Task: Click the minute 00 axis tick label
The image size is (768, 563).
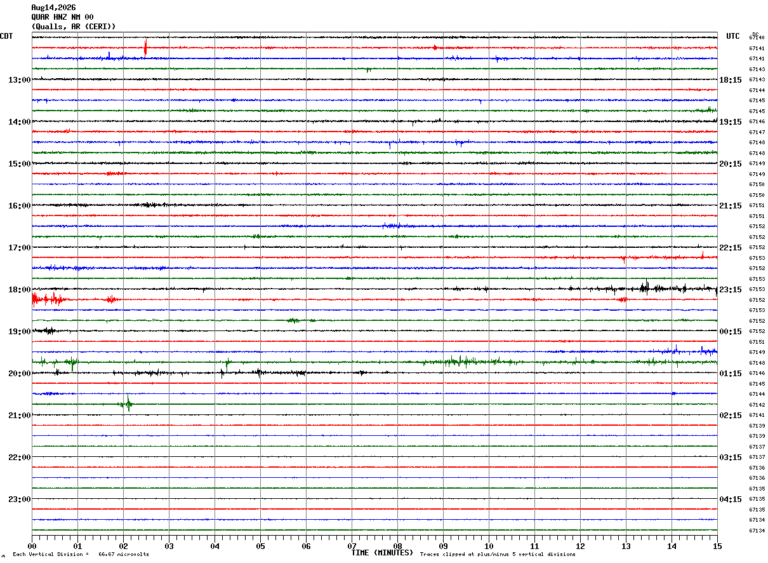Action: point(32,546)
